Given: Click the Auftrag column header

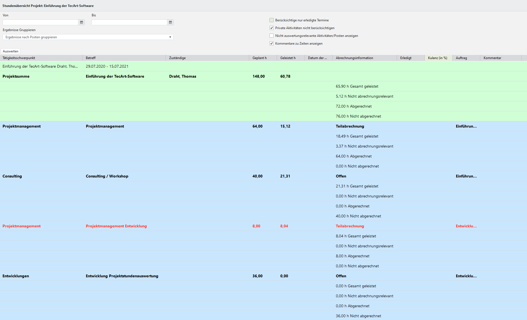Looking at the screenshot, I should pyautogui.click(x=466, y=58).
